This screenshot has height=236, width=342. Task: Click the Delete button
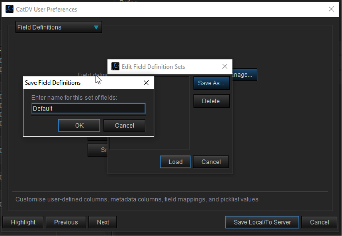[211, 101]
